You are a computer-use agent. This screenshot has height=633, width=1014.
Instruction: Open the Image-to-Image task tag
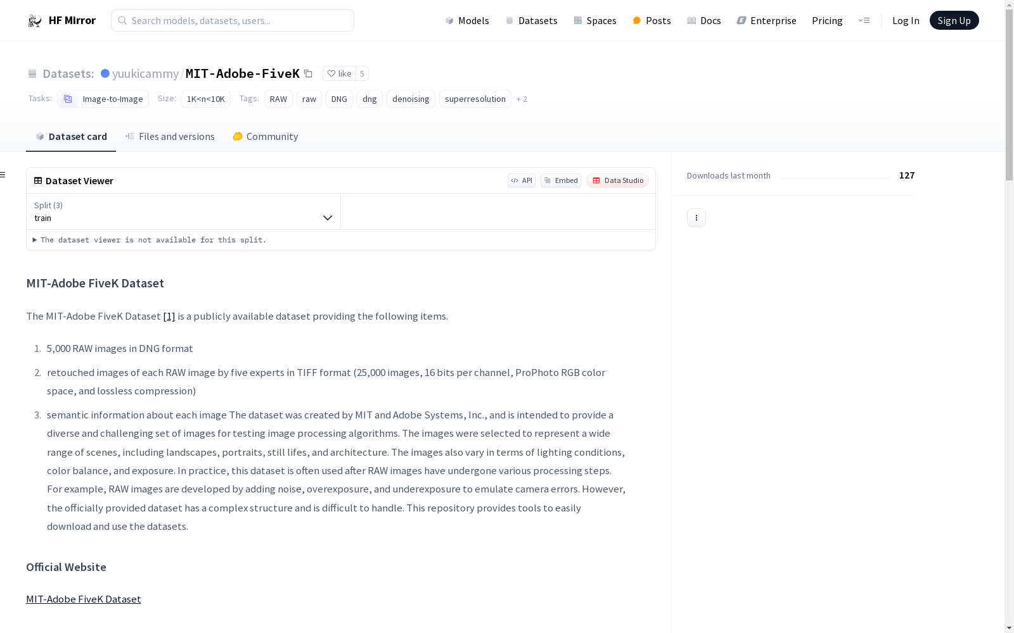(103, 99)
